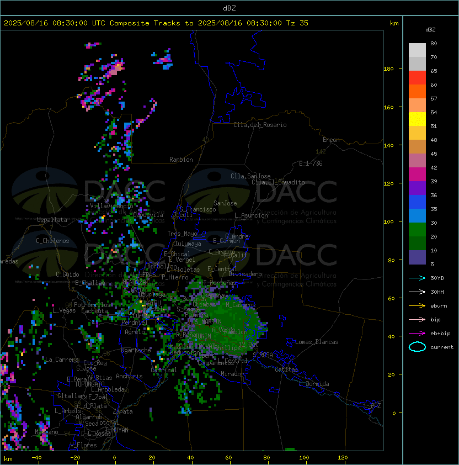Click the 'E_1-736' place label
459x465 pixels.
[x=311, y=163]
